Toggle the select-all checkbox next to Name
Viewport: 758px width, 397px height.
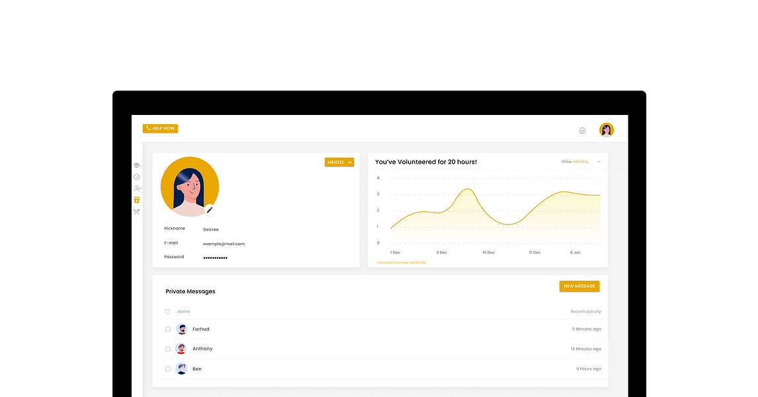[168, 312]
